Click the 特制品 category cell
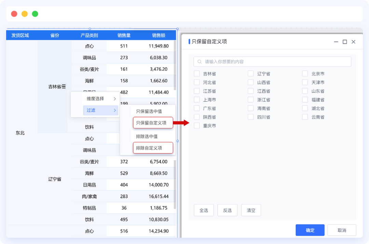This screenshot has height=244, width=369. click(x=89, y=208)
